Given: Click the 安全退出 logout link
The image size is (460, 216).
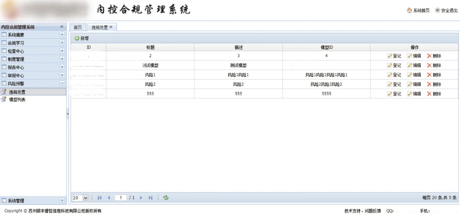Looking at the screenshot, I should point(446,10).
